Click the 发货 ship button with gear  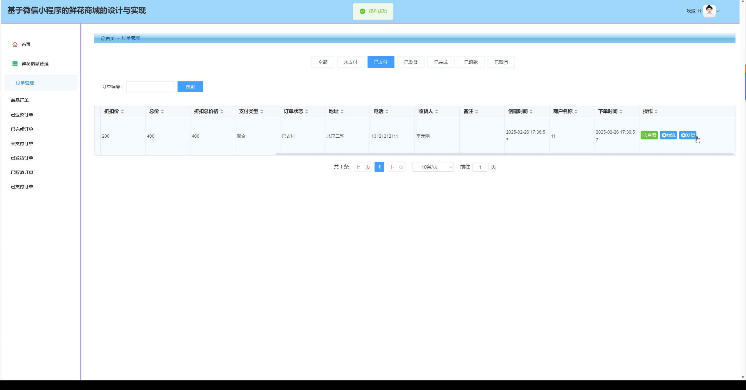click(x=687, y=135)
